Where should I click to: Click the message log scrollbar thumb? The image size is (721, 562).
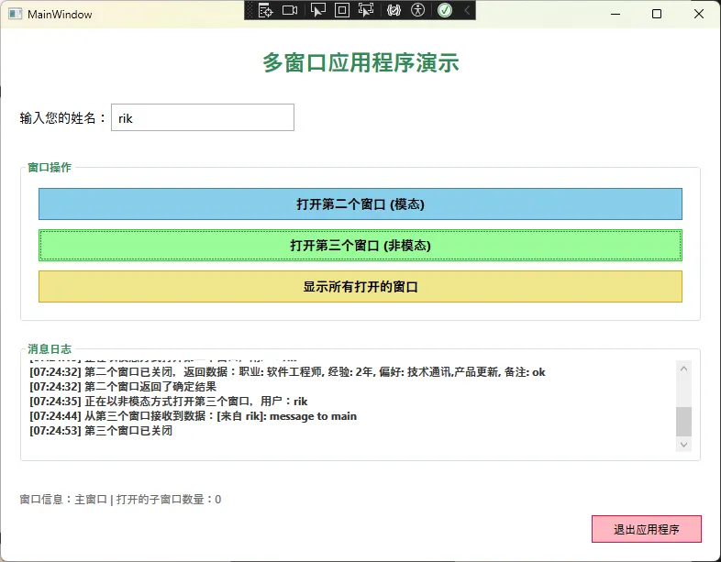683,422
